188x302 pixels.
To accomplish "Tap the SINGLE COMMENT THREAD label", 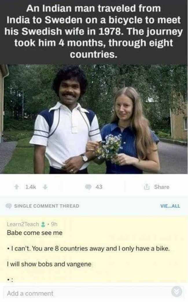I will tap(47, 206).
